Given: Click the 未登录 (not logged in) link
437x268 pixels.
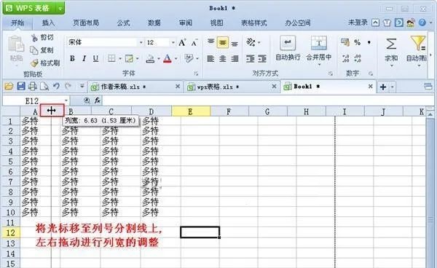Looking at the screenshot, I should click(358, 23).
